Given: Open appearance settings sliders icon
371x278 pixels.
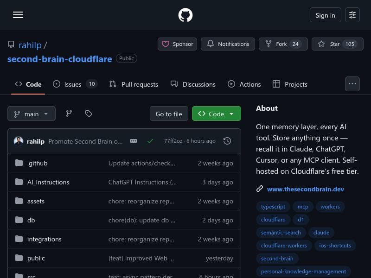Looking at the screenshot, I should (352, 15).
